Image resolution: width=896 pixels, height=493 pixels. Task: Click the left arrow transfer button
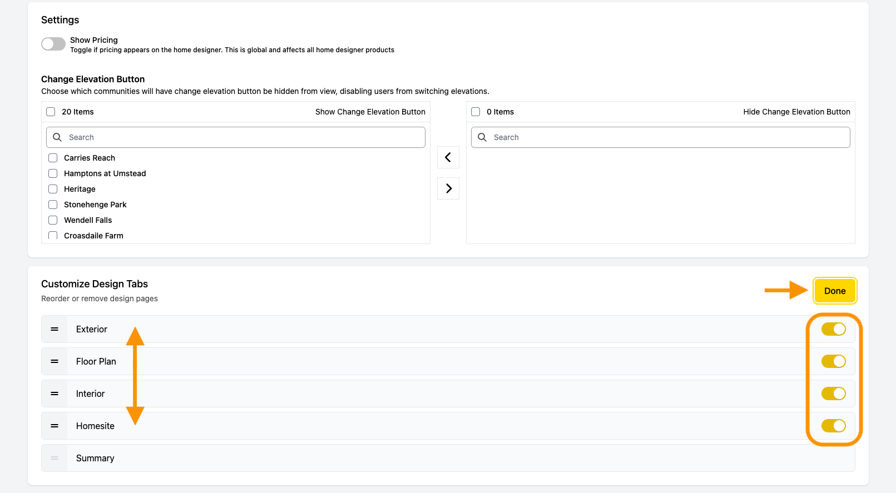[x=448, y=157]
